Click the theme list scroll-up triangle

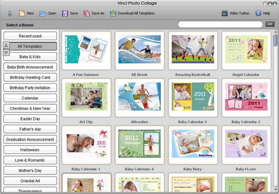point(6,45)
